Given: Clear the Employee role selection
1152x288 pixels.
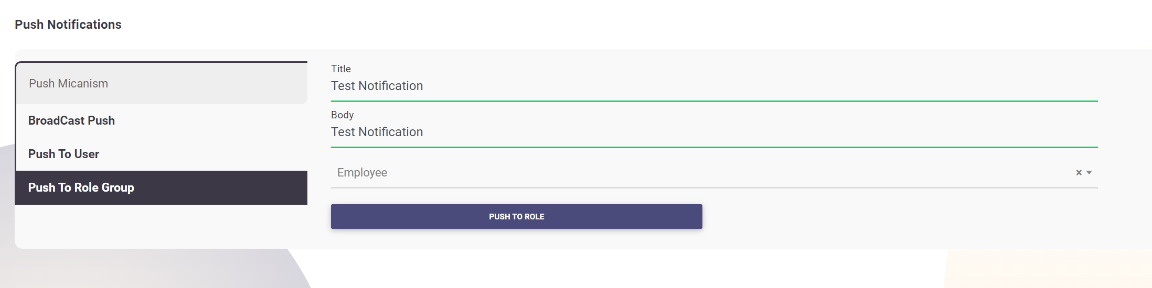Looking at the screenshot, I should 1079,173.
